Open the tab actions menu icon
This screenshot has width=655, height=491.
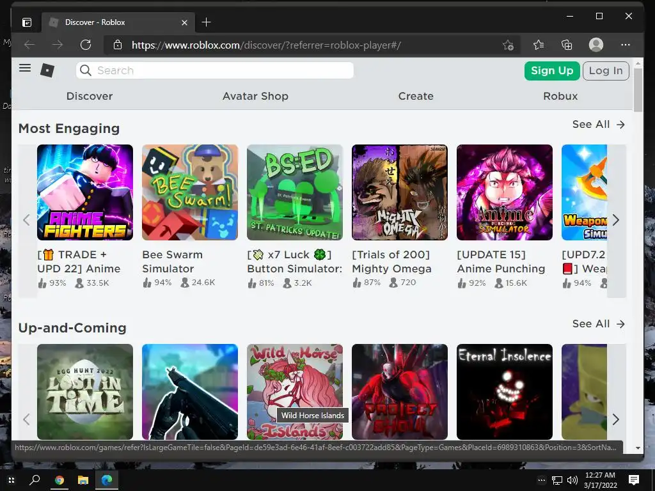point(27,22)
